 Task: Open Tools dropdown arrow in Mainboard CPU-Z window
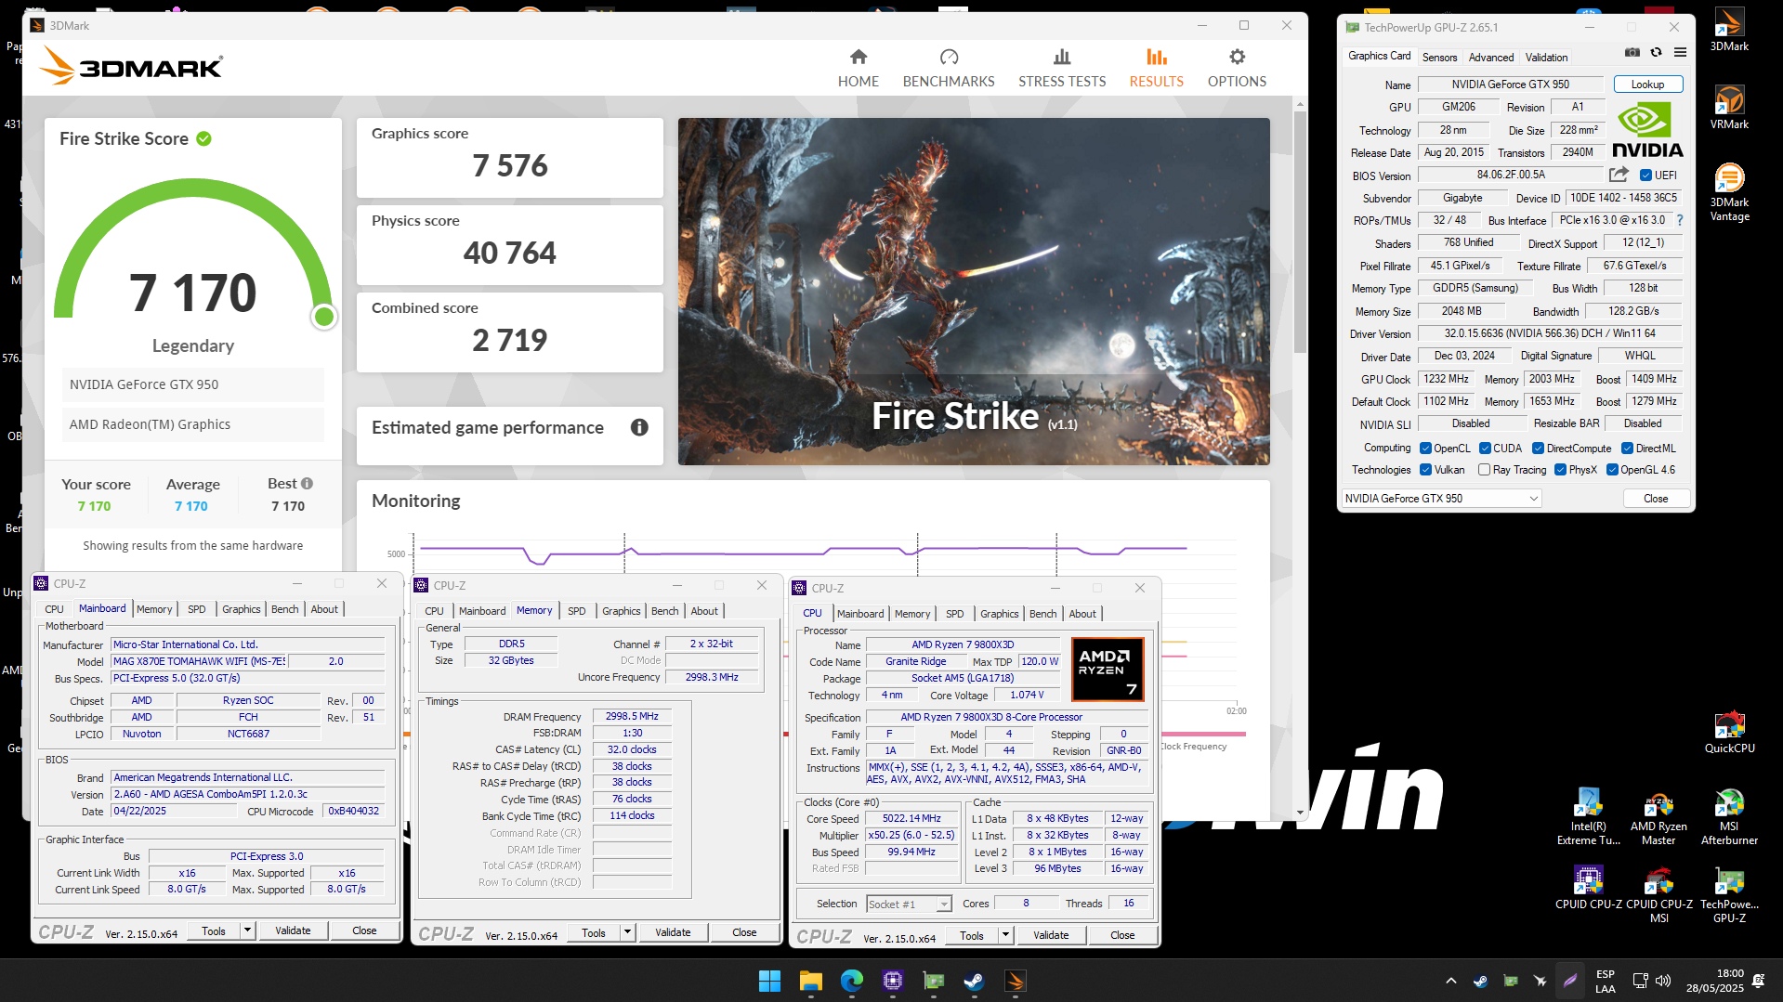[x=247, y=930]
